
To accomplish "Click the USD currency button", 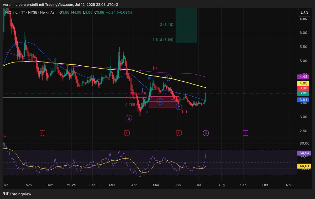I will click(x=304, y=13).
